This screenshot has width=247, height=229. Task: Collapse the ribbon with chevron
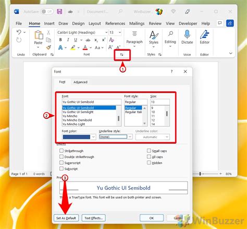tap(231, 53)
